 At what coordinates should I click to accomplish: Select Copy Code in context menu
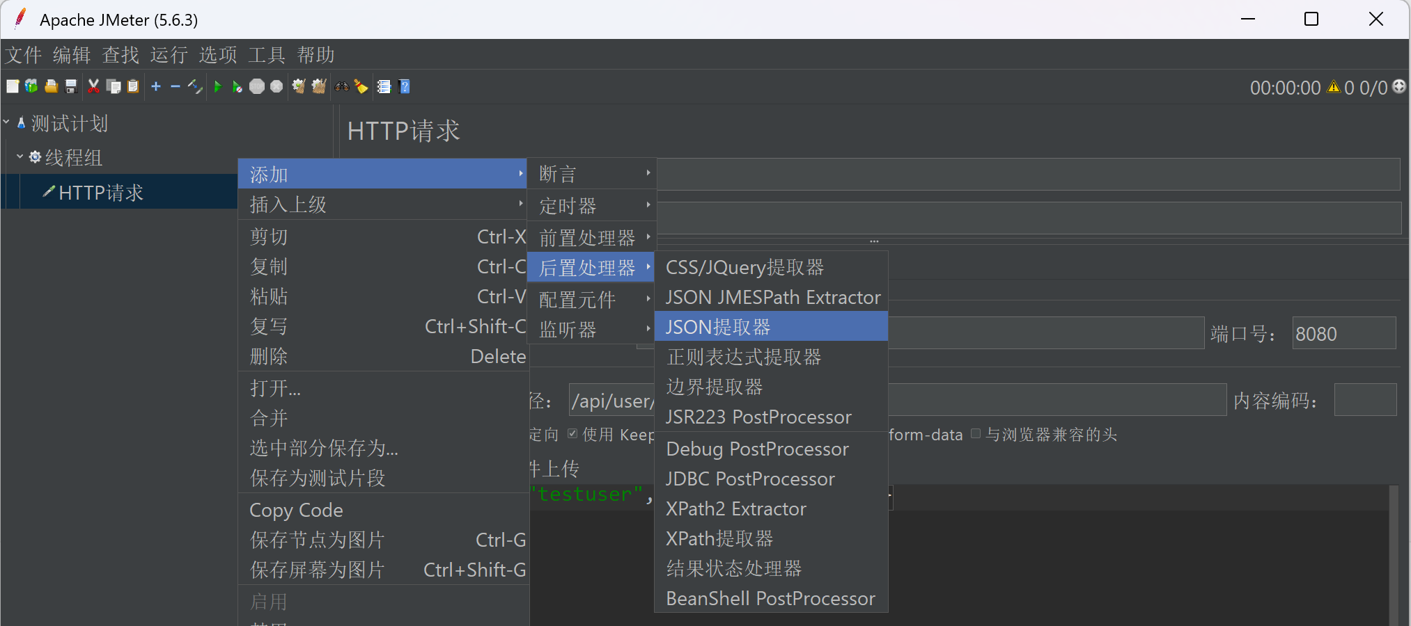[384, 510]
